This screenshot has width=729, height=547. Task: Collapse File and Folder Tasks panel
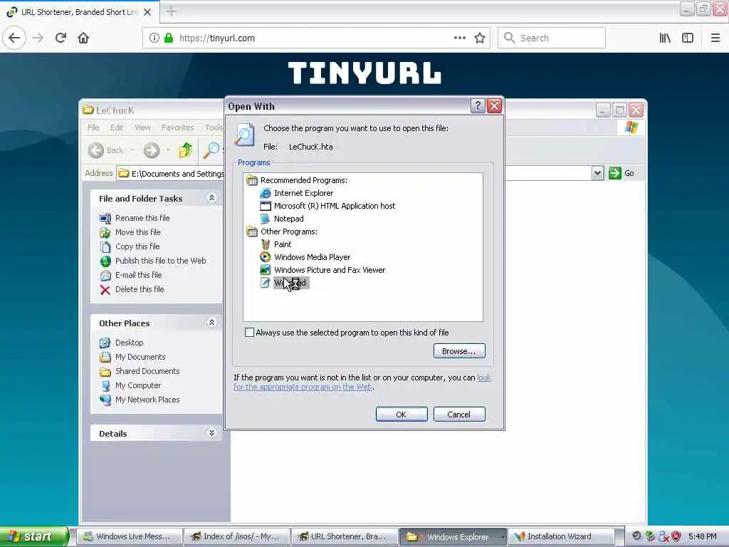211,198
